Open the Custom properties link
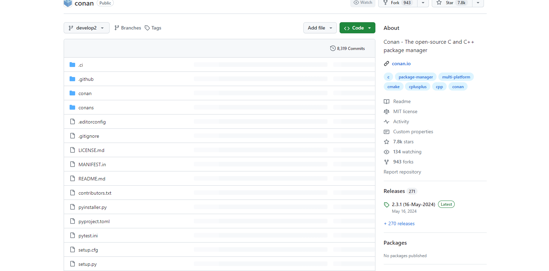 [x=413, y=132]
